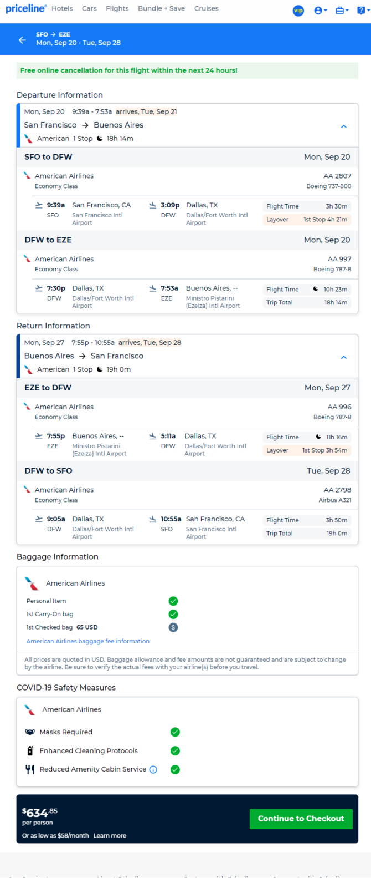Open the account profile icon menu
Image resolution: width=371 pixels, height=878 pixels.
tap(321, 11)
